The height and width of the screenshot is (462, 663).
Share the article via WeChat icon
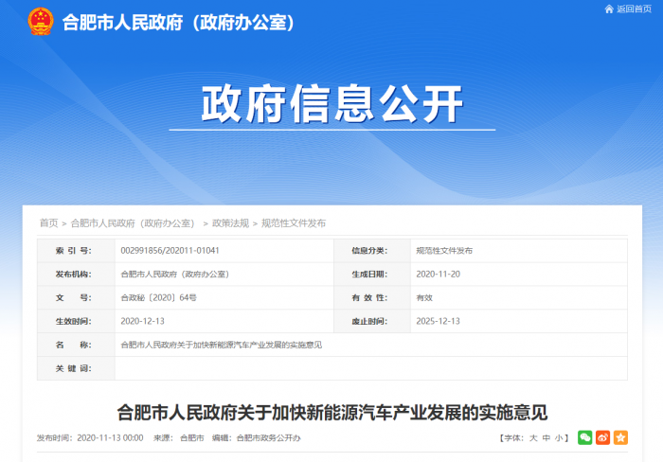click(x=584, y=437)
